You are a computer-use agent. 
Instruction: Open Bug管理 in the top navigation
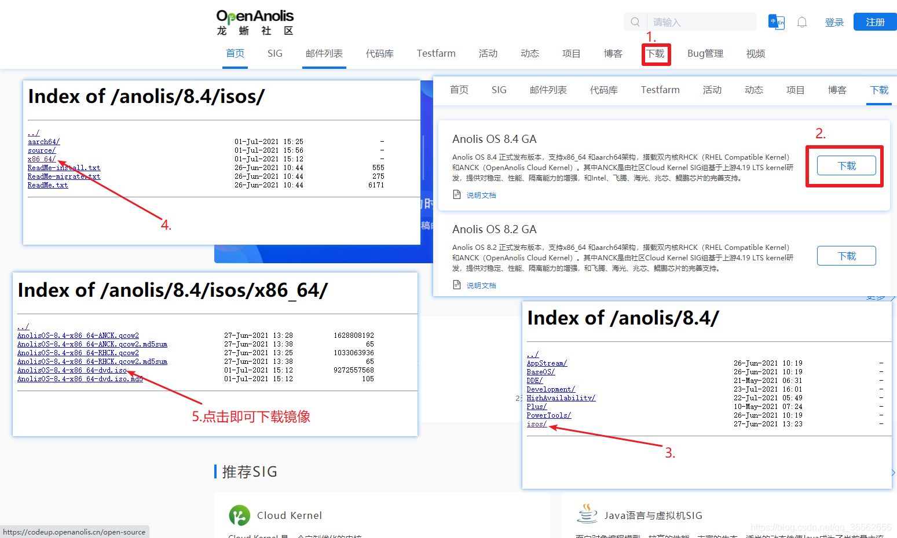tap(705, 53)
